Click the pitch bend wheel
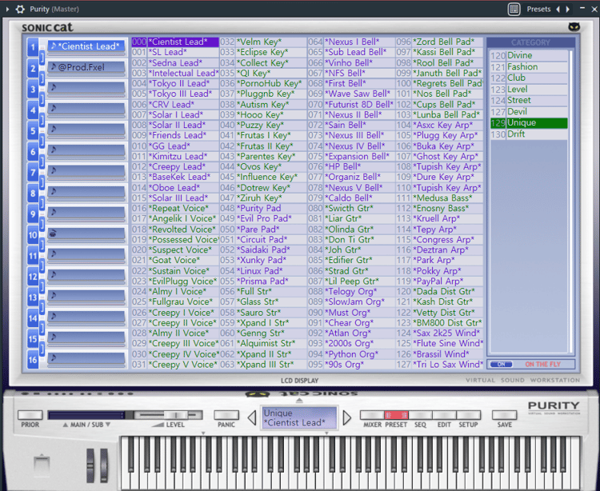600x491 pixels. (90, 465)
